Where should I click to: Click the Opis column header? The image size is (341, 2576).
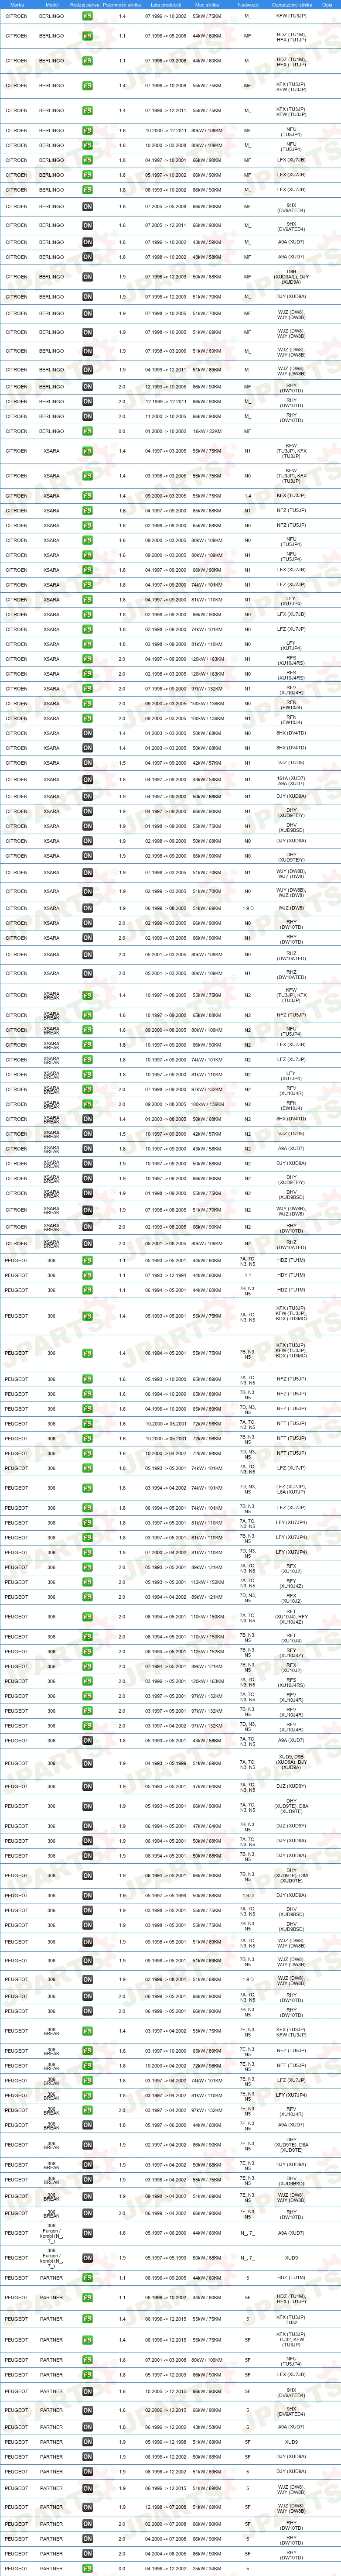point(327,4)
